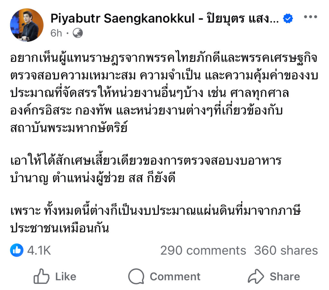View the 360 shares list
Screen dimensions: 329x290
[286, 250]
